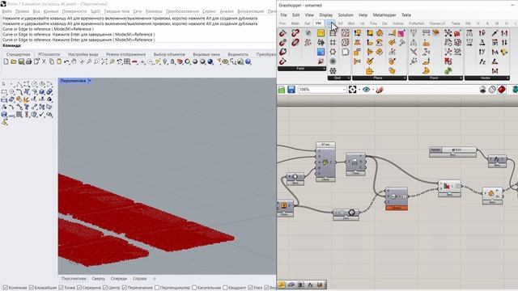Enable the Перпендикуляр osnap checkbox
This screenshot has width=518, height=291.
pyautogui.click(x=157, y=288)
